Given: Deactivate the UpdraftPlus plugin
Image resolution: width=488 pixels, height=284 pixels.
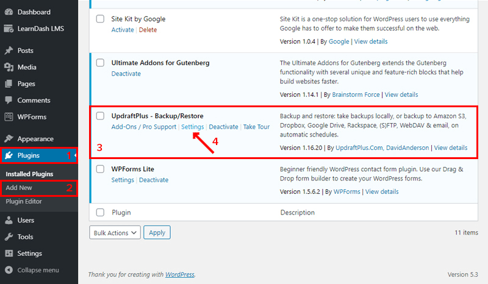Looking at the screenshot, I should click(x=223, y=127).
